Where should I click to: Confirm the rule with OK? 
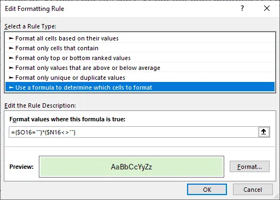[x=207, y=190]
